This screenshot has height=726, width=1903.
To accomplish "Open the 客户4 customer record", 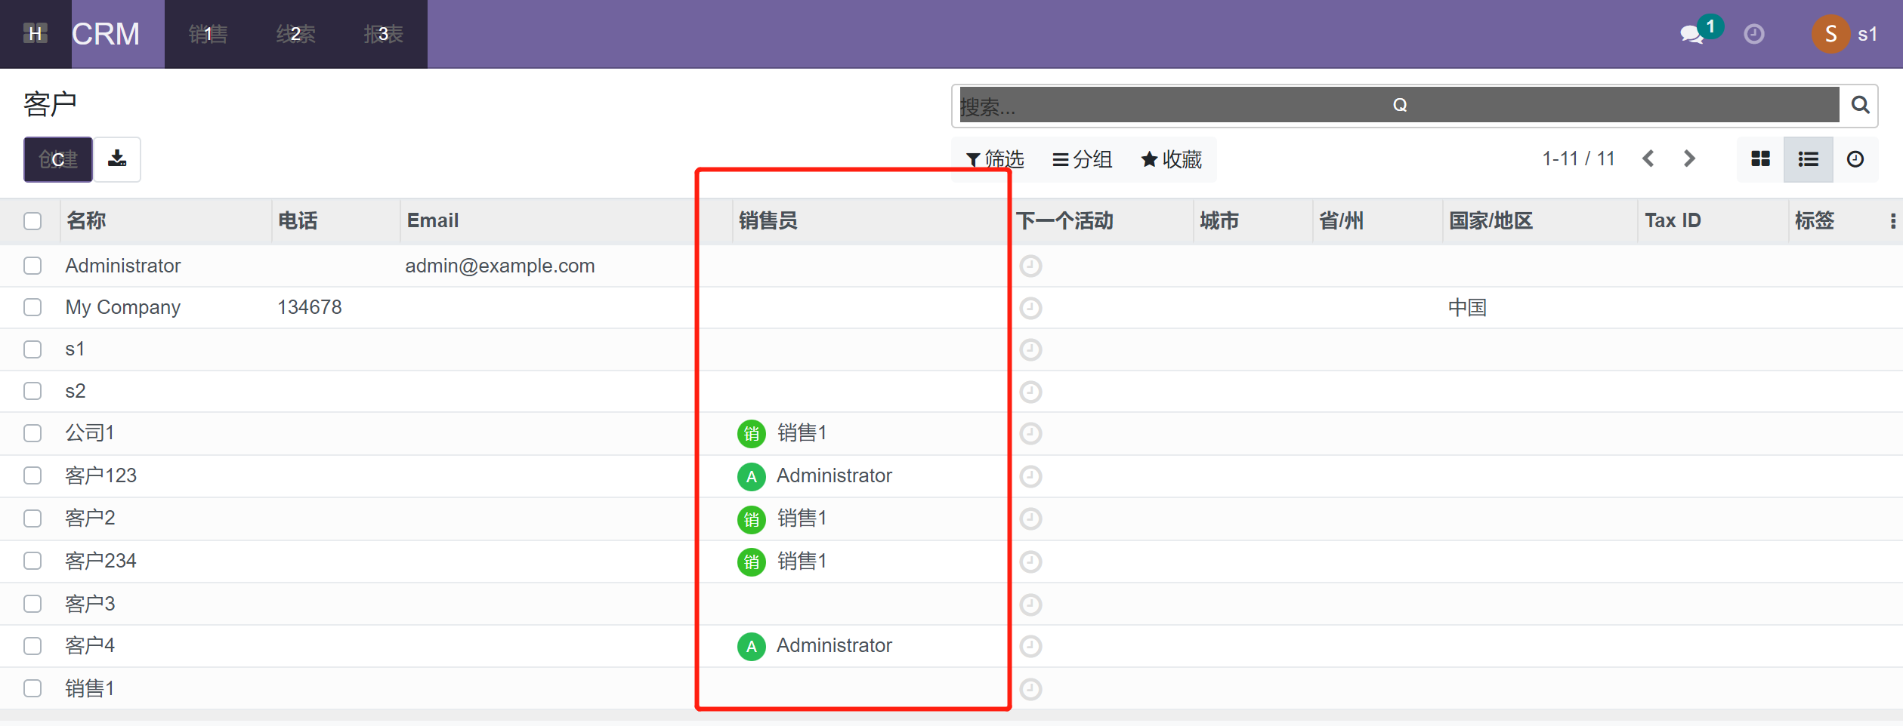I will tap(90, 645).
